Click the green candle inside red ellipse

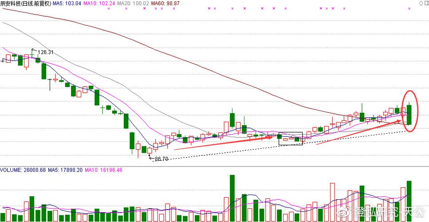point(410,115)
